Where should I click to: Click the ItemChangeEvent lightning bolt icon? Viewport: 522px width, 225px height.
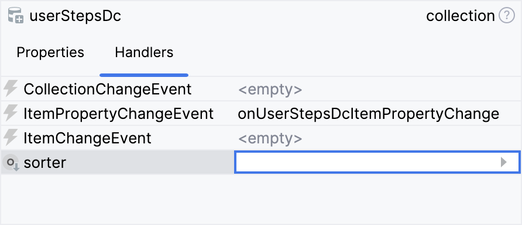click(11, 138)
